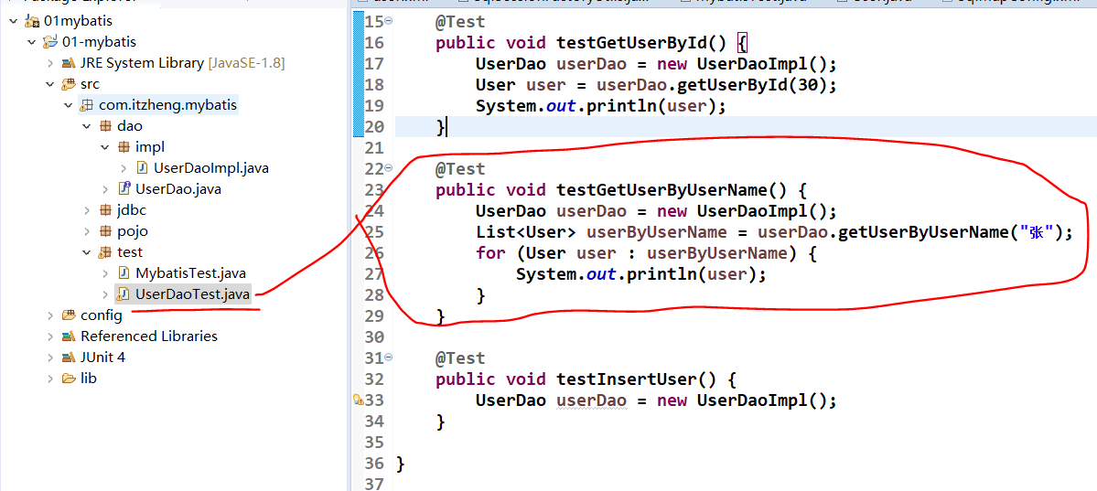Click the 01-mybatis project icon
Screen dimensions: 1097x491
coord(50,42)
